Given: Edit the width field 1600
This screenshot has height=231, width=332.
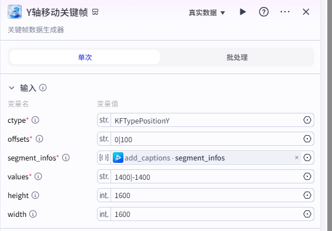Looking at the screenshot, I should pos(206,214).
